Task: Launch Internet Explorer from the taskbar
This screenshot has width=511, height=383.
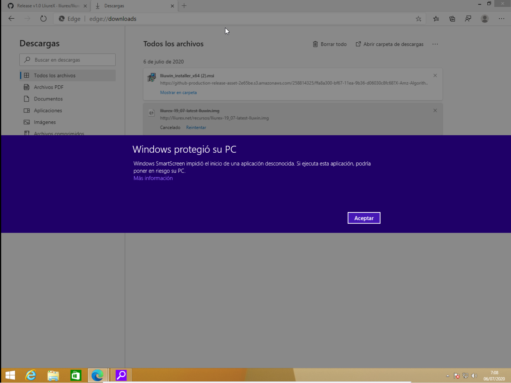Action: 31,375
